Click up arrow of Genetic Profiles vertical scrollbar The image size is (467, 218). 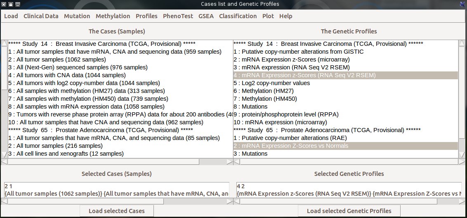click(x=462, y=43)
